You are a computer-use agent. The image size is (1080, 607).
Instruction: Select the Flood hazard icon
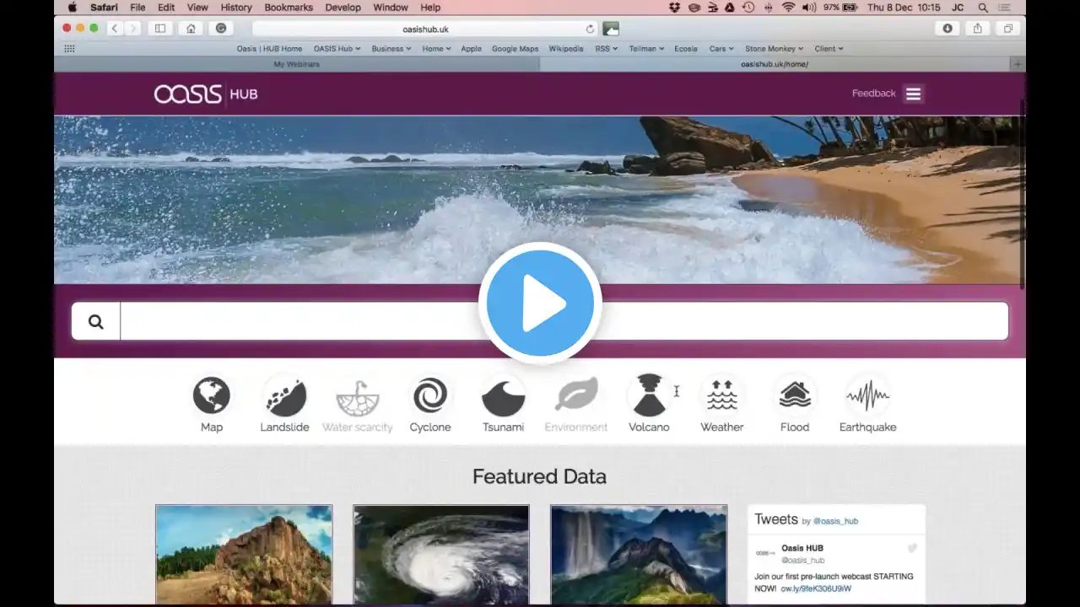click(795, 395)
